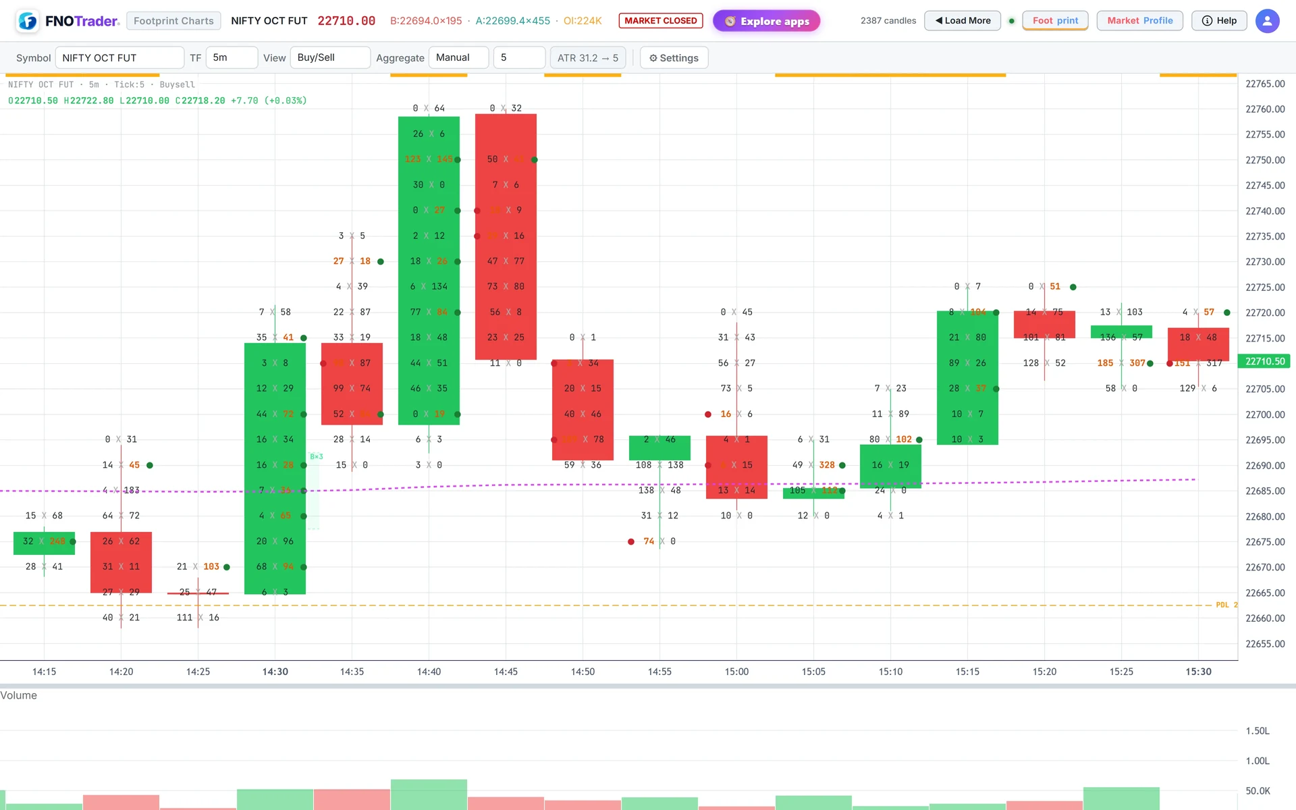1296x810 pixels.
Task: Click the 0 x 51 footprint cell
Action: point(1044,286)
